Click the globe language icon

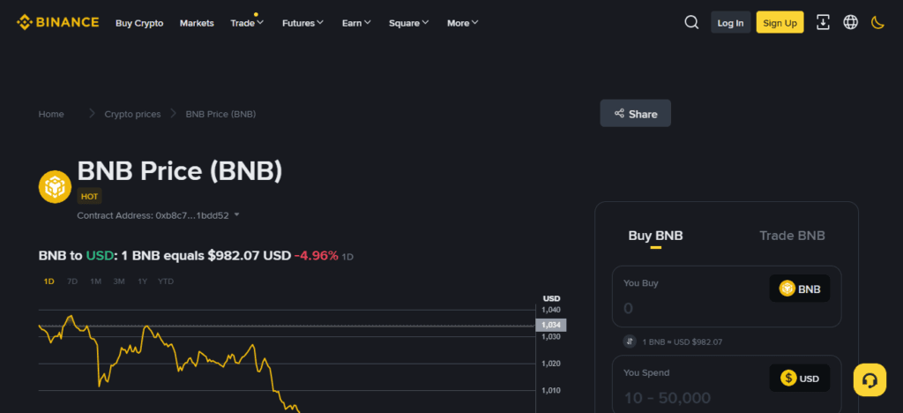pyautogui.click(x=850, y=23)
